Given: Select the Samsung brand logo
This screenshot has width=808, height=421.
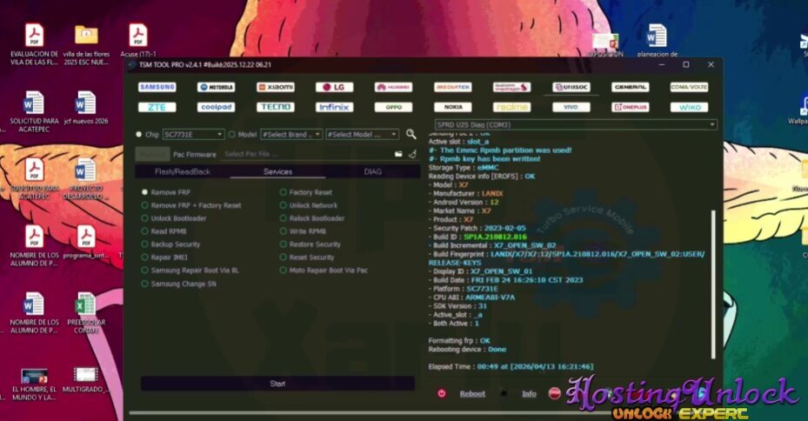Looking at the screenshot, I should (x=157, y=87).
